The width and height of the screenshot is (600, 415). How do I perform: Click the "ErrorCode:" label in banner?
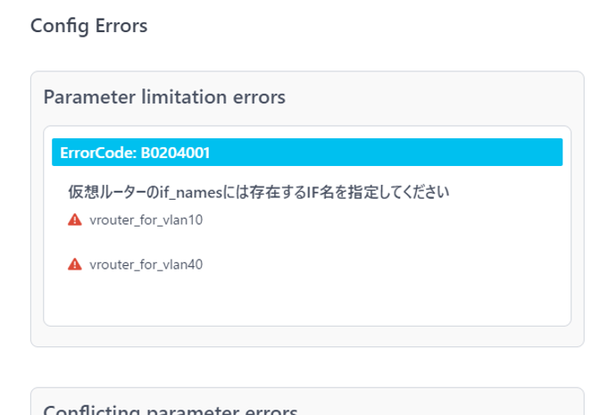(x=98, y=153)
